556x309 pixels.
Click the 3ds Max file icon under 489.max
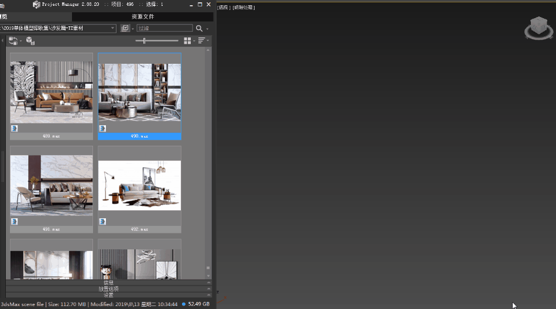click(x=14, y=128)
